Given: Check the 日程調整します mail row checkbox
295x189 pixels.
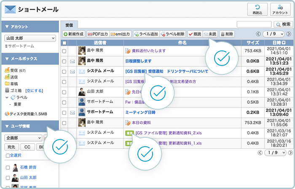Looking at the screenshot, I should tap(64, 61).
